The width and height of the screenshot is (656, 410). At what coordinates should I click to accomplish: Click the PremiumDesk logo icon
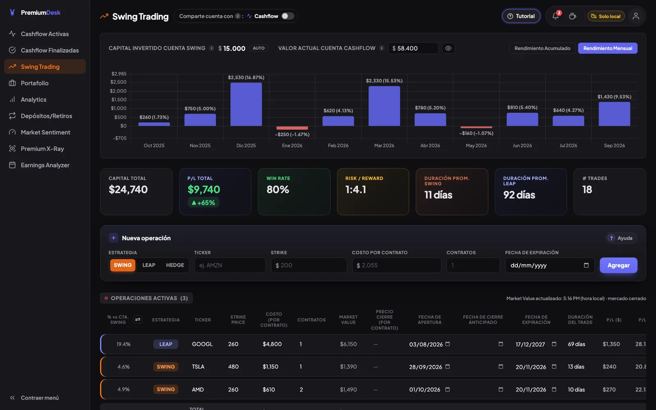(x=12, y=12)
